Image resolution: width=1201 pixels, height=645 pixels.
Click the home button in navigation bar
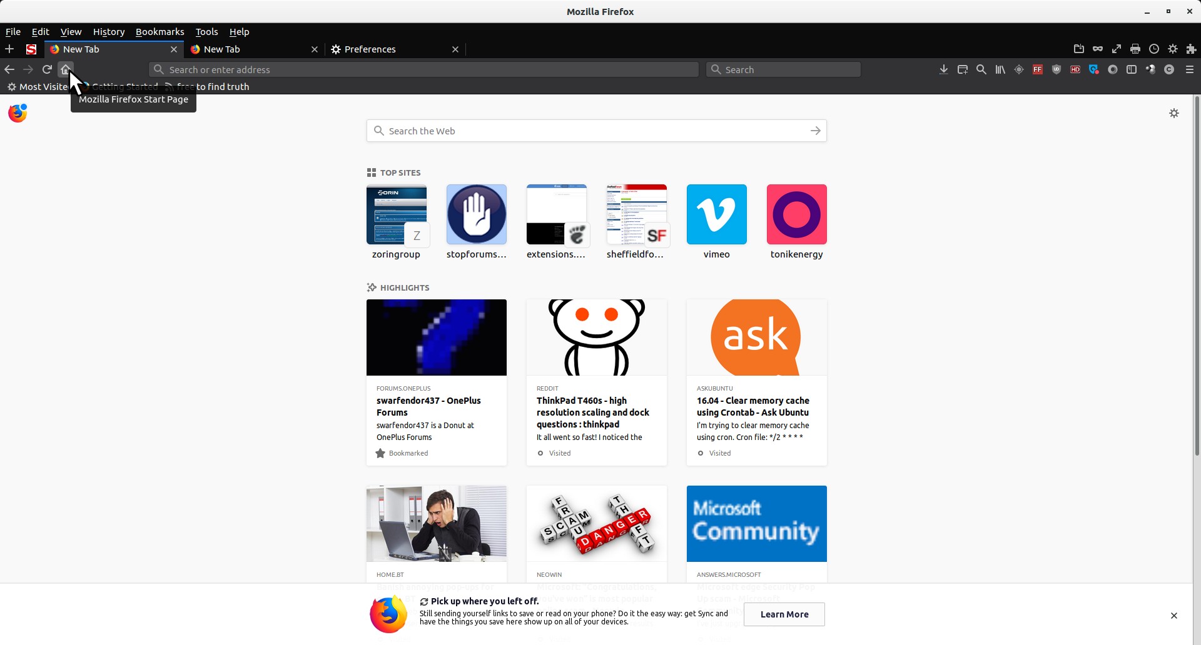pyautogui.click(x=66, y=69)
